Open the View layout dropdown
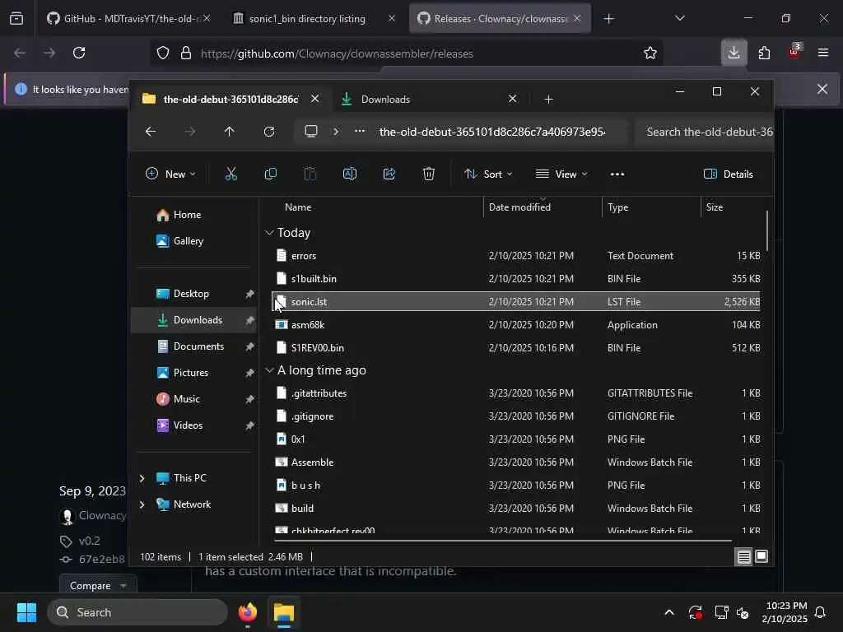The image size is (843, 632). [561, 174]
